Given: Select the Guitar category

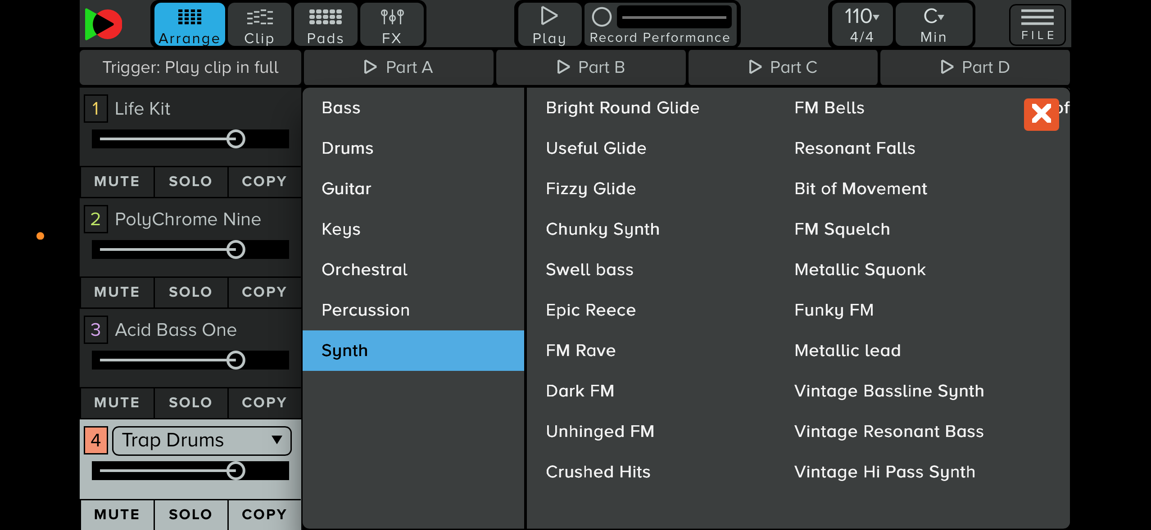Looking at the screenshot, I should tap(413, 189).
